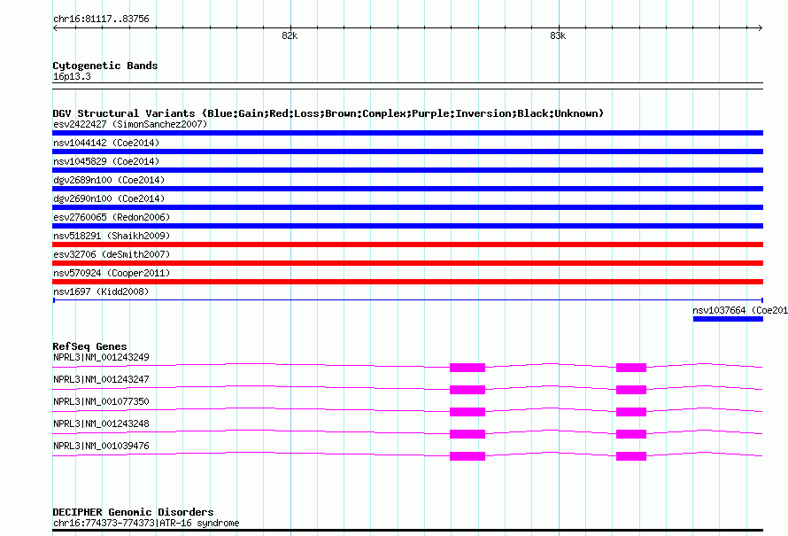Image resolution: width=788 pixels, height=536 pixels.
Task: Click the blue bar under dgv2690n100
Action: [x=407, y=207]
